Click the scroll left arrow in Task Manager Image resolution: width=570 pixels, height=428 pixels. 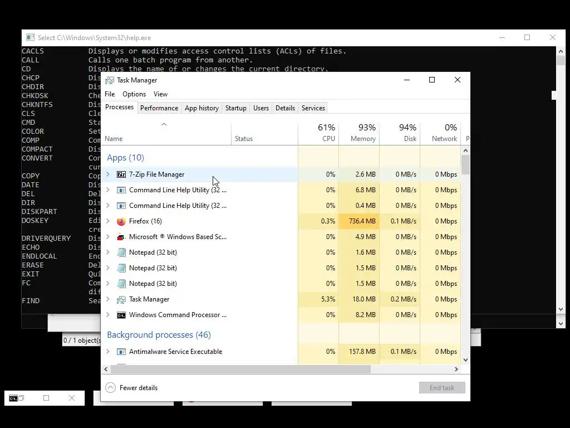coord(106,369)
